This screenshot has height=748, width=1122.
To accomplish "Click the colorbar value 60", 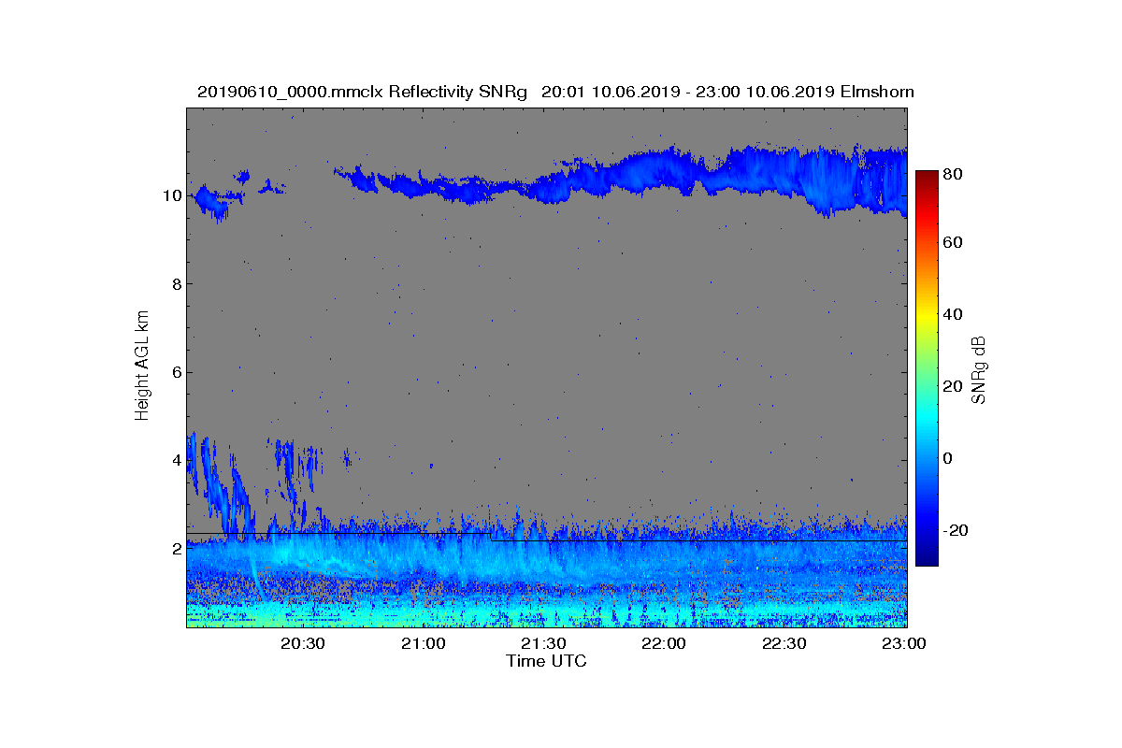I will pos(955,242).
